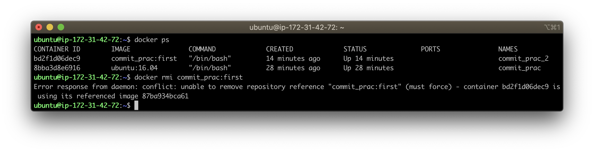The height and width of the screenshot is (152, 594).
Task: Click the window title ubuntu@ip-172-31-42-72: ~
Action: (x=297, y=27)
